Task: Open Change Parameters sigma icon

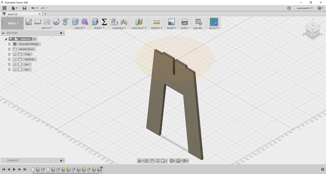Action: click(x=104, y=22)
